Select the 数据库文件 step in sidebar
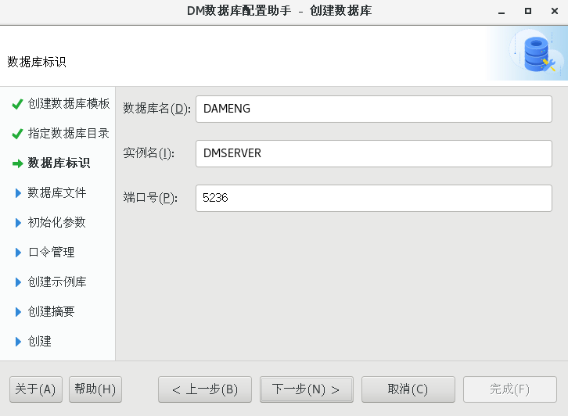This screenshot has width=568, height=416. tap(57, 193)
